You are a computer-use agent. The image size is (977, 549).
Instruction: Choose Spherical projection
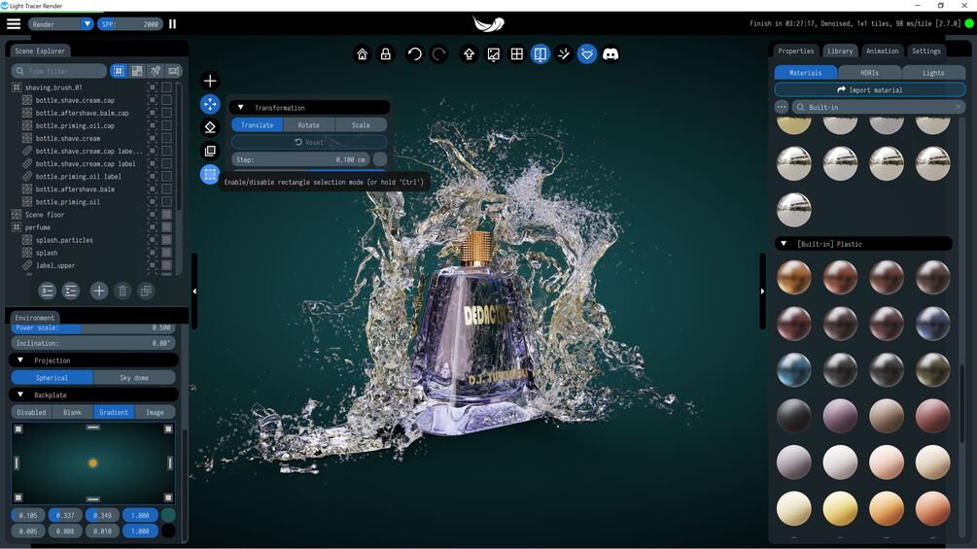click(x=52, y=377)
